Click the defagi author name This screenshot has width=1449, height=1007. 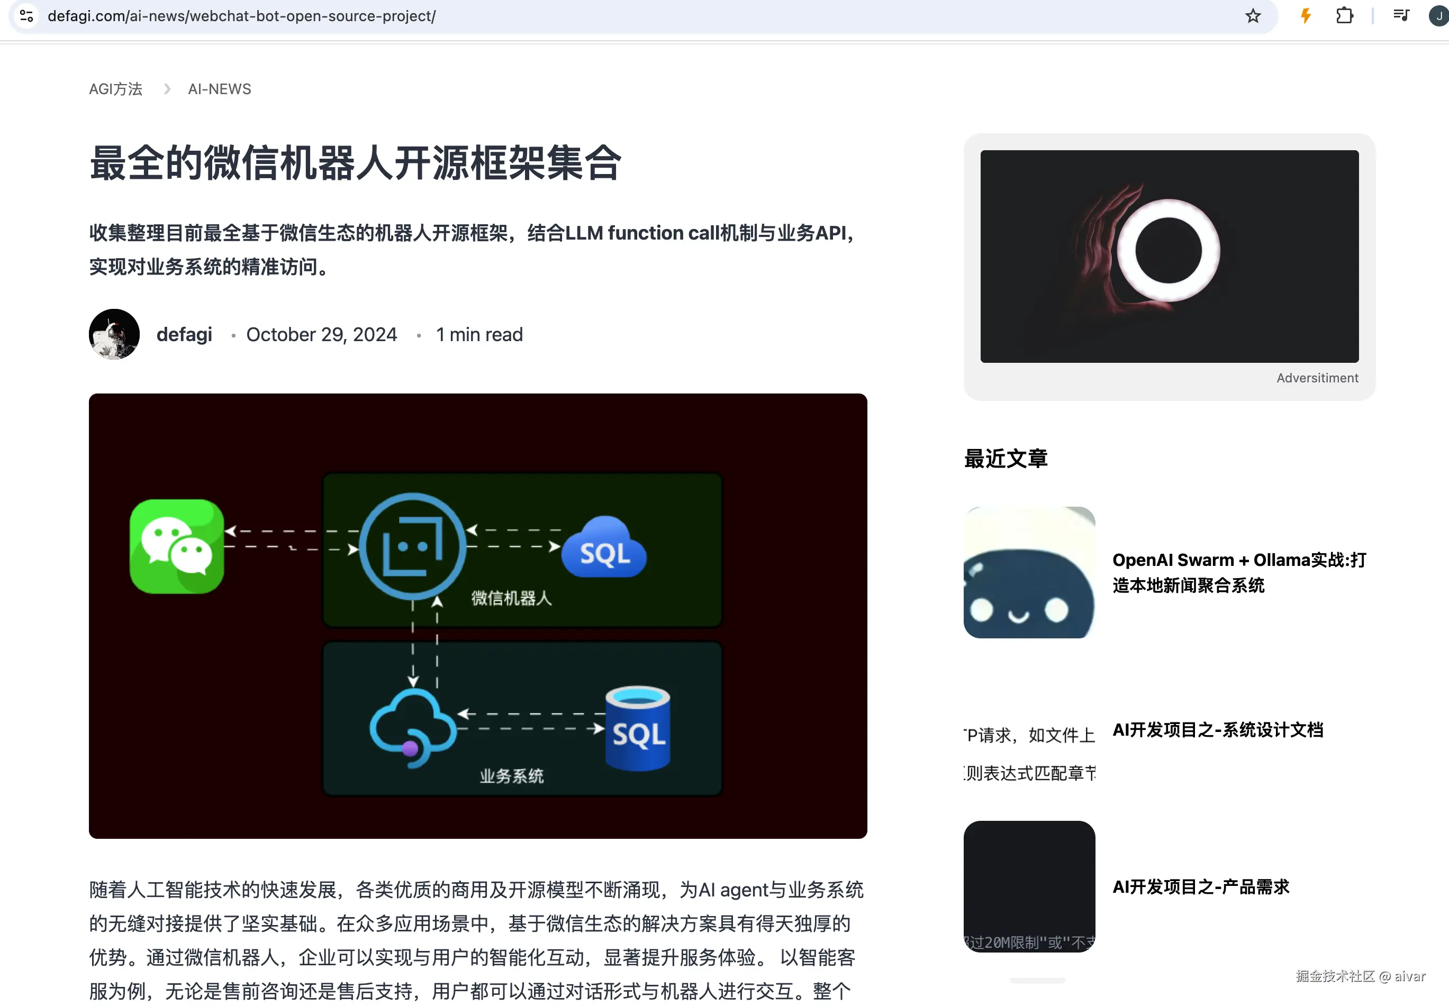(184, 334)
